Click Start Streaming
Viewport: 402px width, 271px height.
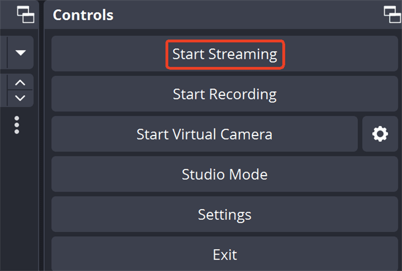pos(225,54)
